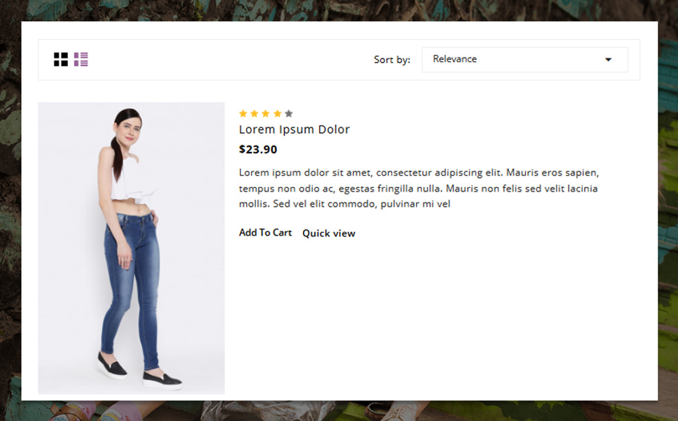The width and height of the screenshot is (678, 421).
Task: Click the Sort by label
Action: point(392,60)
